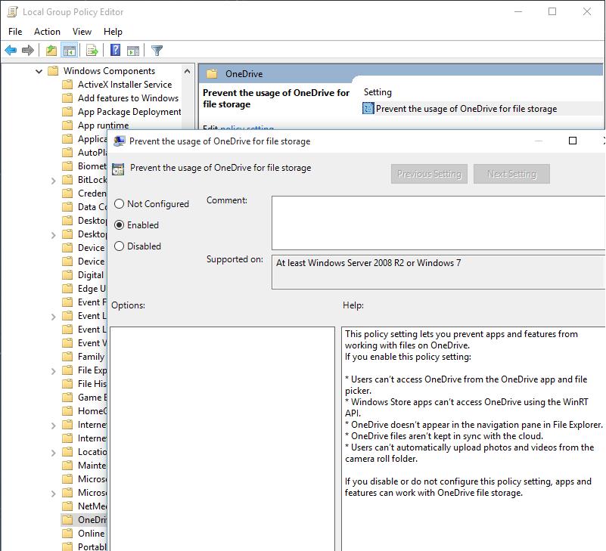Screen dimensions: 606x551
Task: Select the Enabled radio button
Action: pos(119,224)
